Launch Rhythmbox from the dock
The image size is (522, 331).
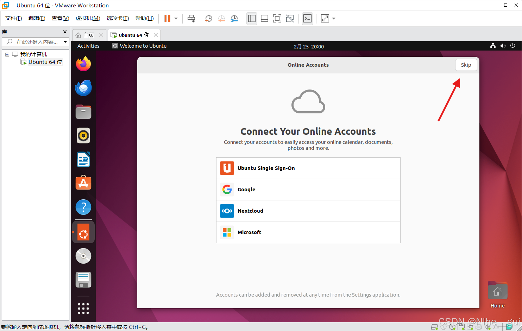pos(83,135)
